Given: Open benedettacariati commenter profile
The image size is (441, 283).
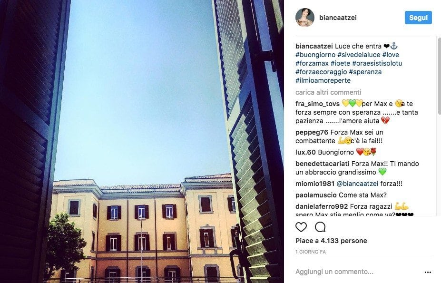Looking at the screenshot, I should [x=323, y=164].
